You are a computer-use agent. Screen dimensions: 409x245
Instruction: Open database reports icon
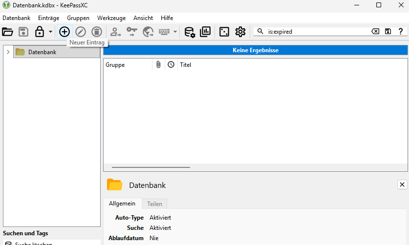(205, 32)
